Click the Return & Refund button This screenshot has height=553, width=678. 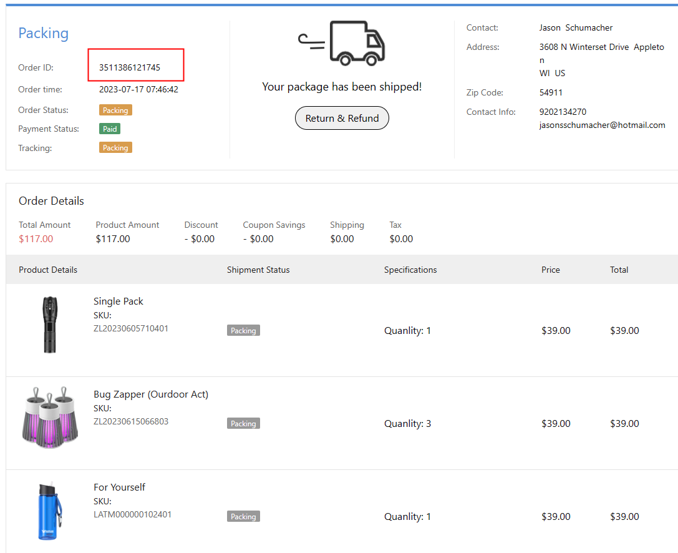click(342, 118)
